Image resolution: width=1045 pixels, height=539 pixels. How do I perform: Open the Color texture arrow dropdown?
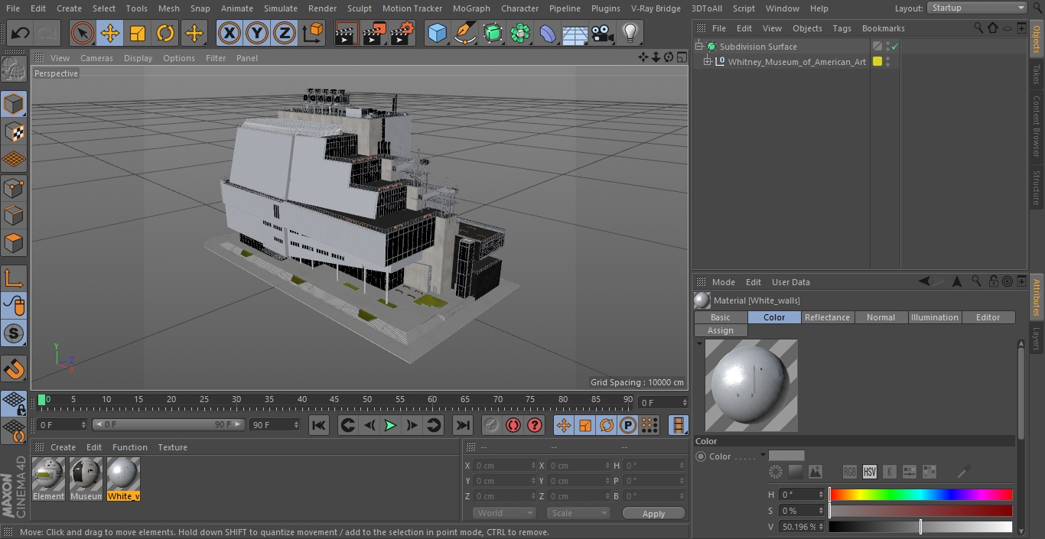763,456
